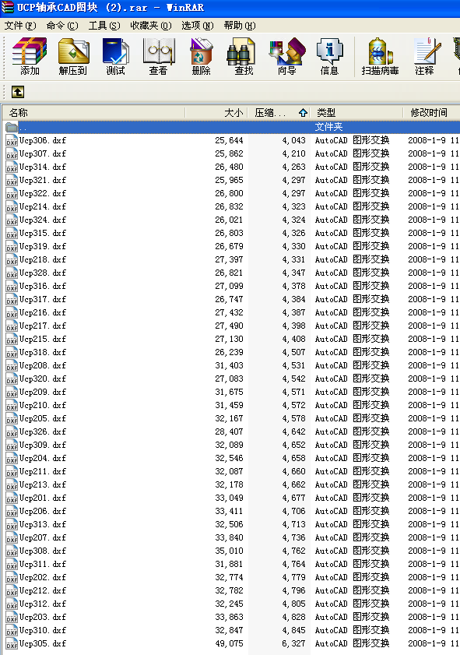The width and height of the screenshot is (460, 655).
Task: Select file Ucp209.dxf
Action: pyautogui.click(x=43, y=392)
